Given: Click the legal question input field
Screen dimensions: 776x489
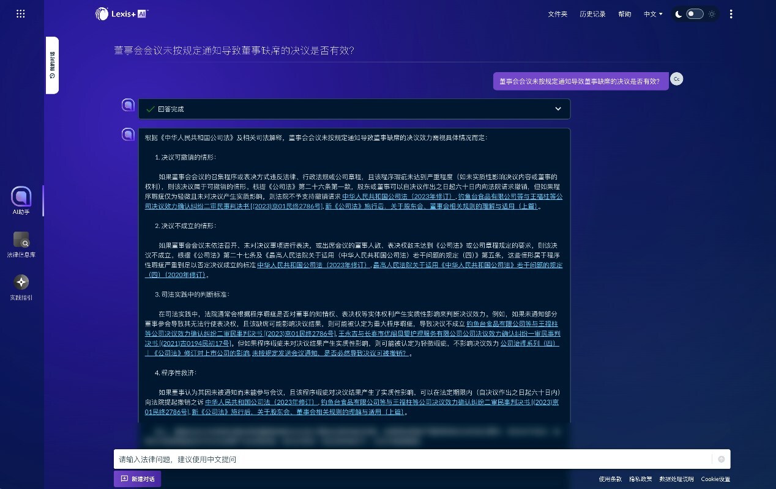Looking at the screenshot, I should 410,459.
